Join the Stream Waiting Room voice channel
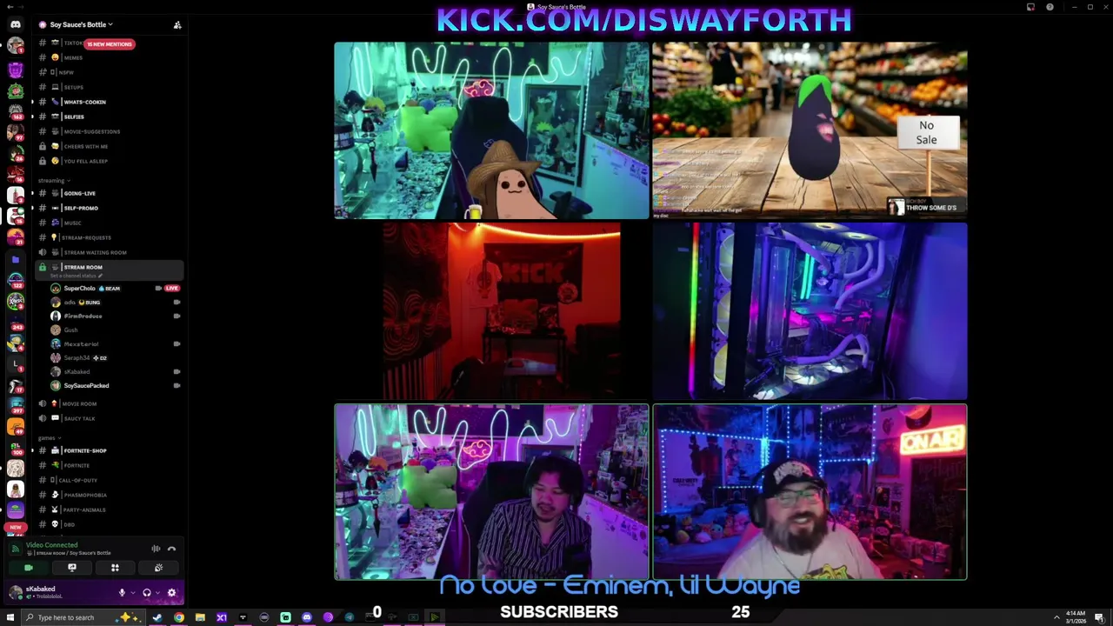Viewport: 1113px width, 626px height. click(109, 252)
